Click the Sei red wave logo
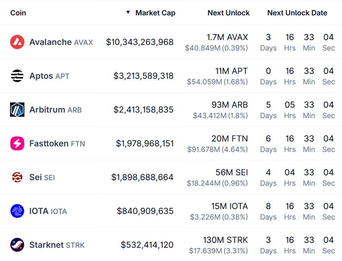The width and height of the screenshot is (342, 261). [x=17, y=177]
